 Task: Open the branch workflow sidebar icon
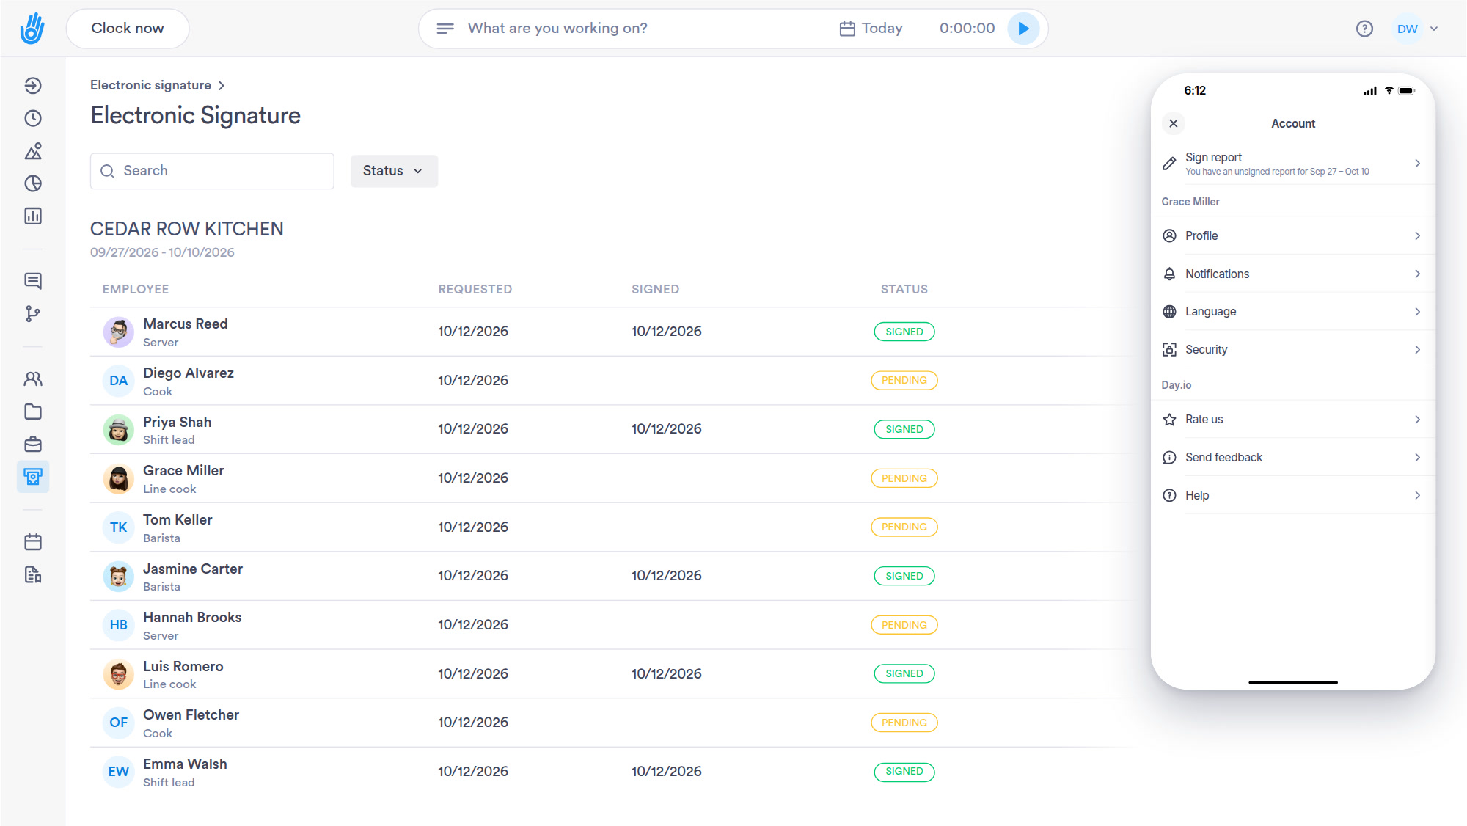[x=33, y=314]
